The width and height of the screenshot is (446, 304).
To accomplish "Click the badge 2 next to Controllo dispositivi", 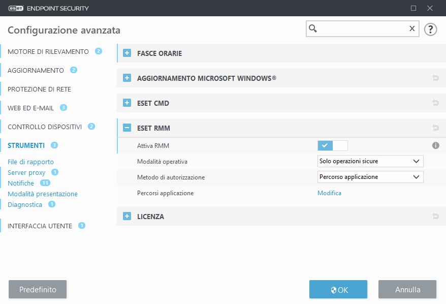I will [x=91, y=127].
